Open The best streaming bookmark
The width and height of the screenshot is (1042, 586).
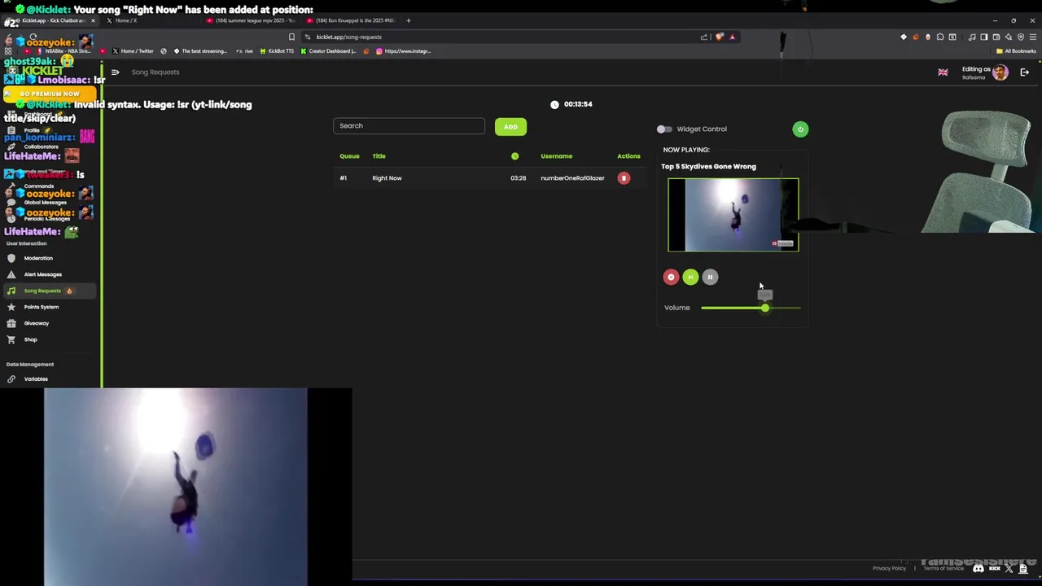click(x=200, y=51)
